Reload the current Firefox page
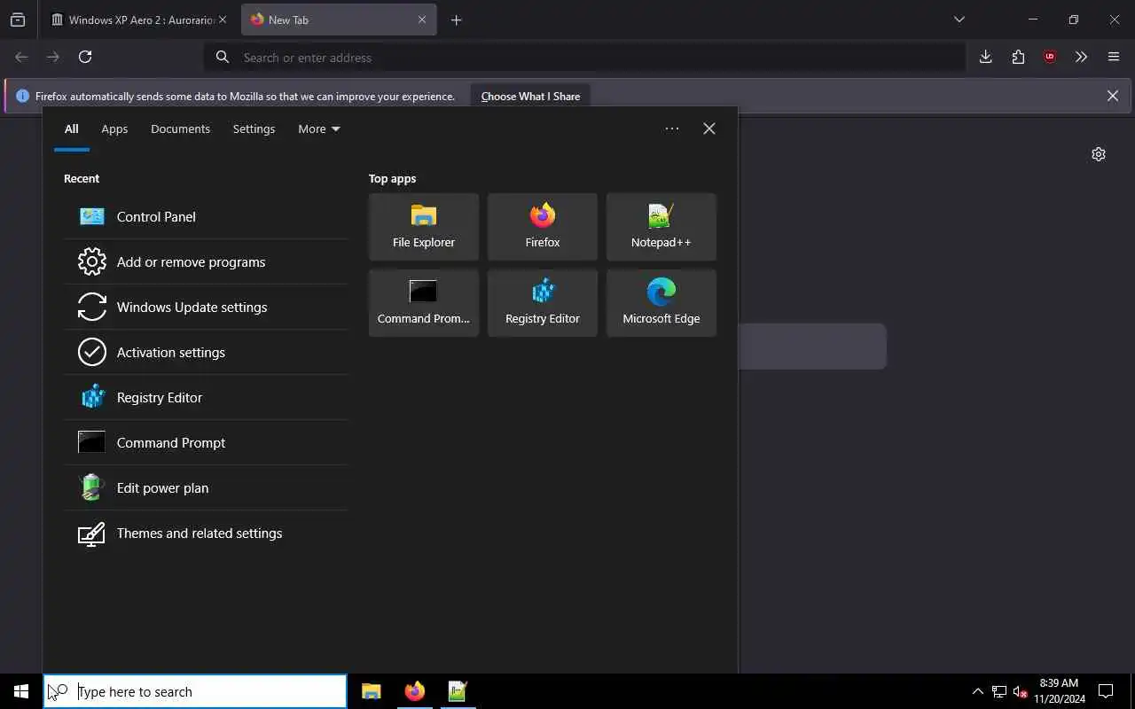The width and height of the screenshot is (1135, 709). tap(85, 57)
